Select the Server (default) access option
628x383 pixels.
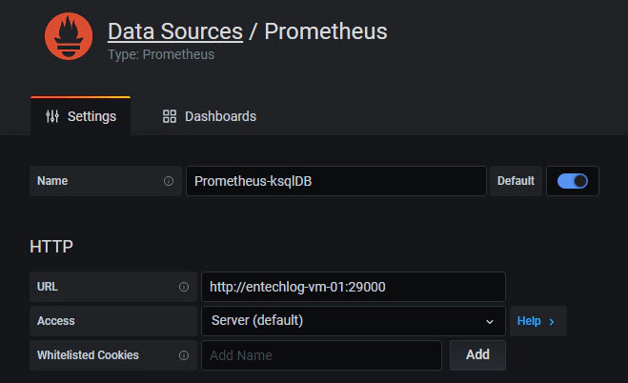tap(257, 320)
